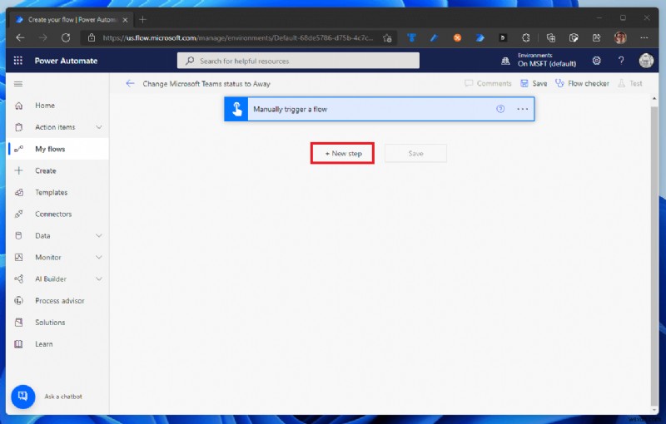This screenshot has height=424, width=666.
Task: Click the Create plus icon
Action: point(18,171)
